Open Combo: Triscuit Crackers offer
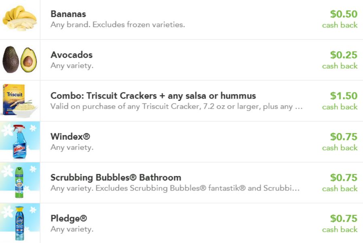 [153, 96]
